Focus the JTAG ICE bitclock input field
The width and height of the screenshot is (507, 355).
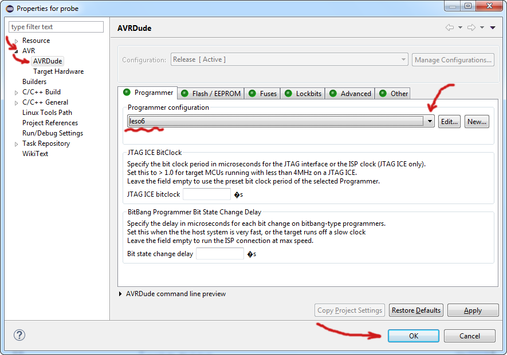[x=207, y=194]
